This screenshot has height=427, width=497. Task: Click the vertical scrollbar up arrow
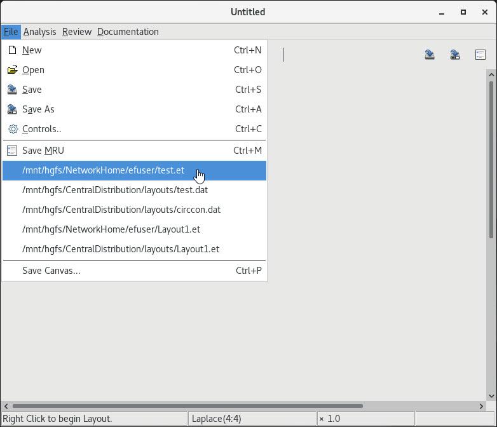pos(491,75)
